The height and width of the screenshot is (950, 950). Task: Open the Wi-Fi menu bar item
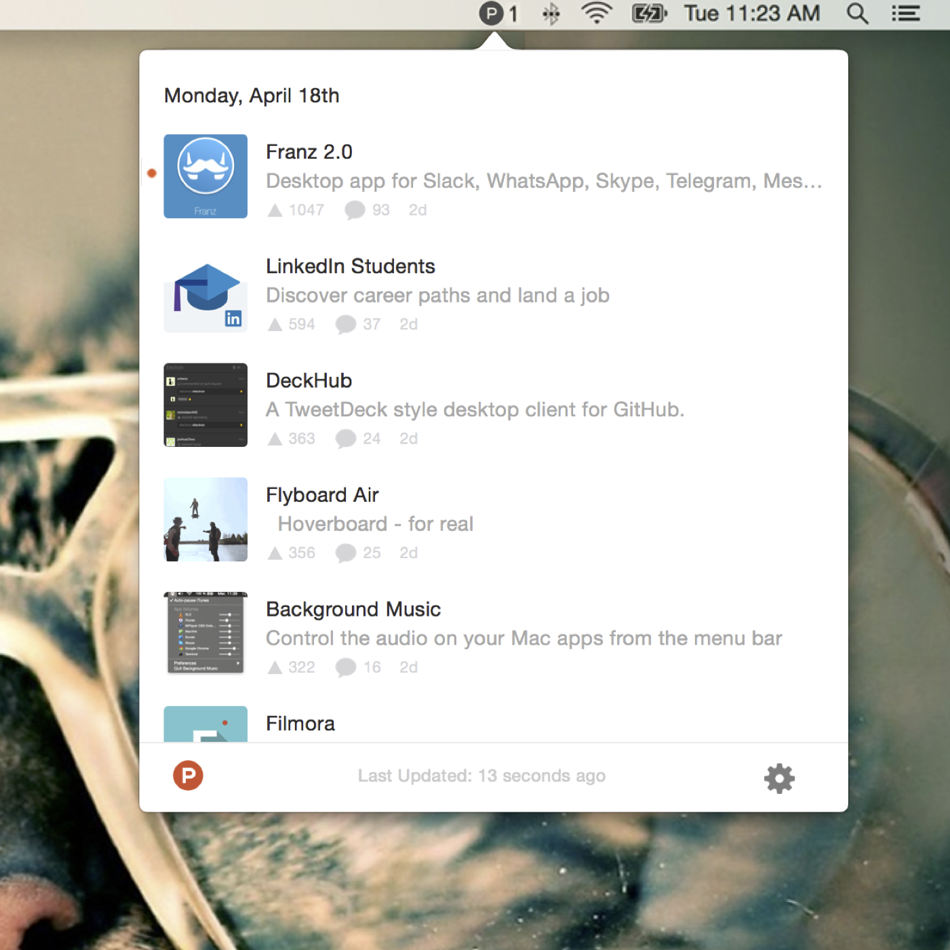[x=596, y=13]
